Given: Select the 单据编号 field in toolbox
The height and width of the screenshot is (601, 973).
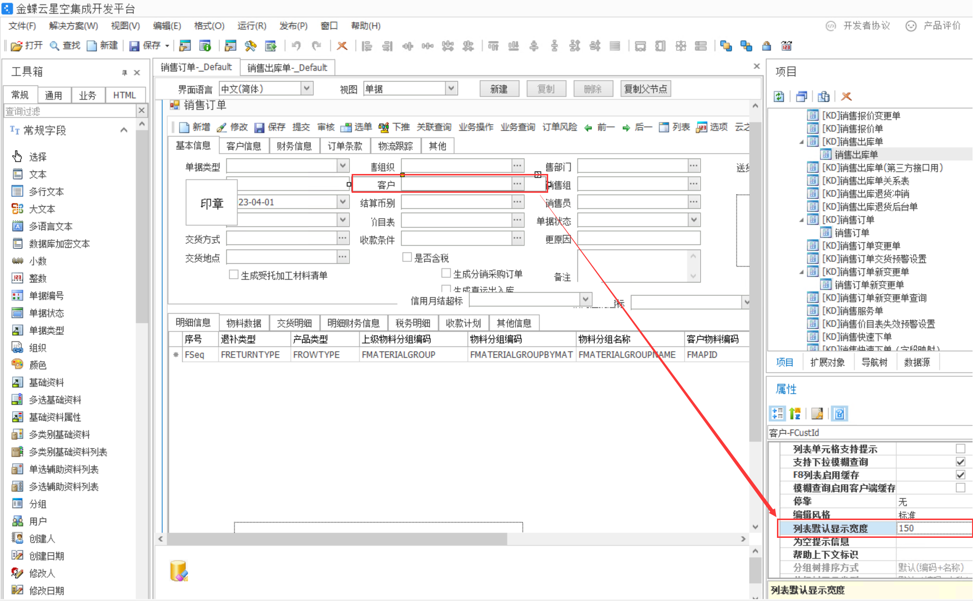Looking at the screenshot, I should 38,295.
